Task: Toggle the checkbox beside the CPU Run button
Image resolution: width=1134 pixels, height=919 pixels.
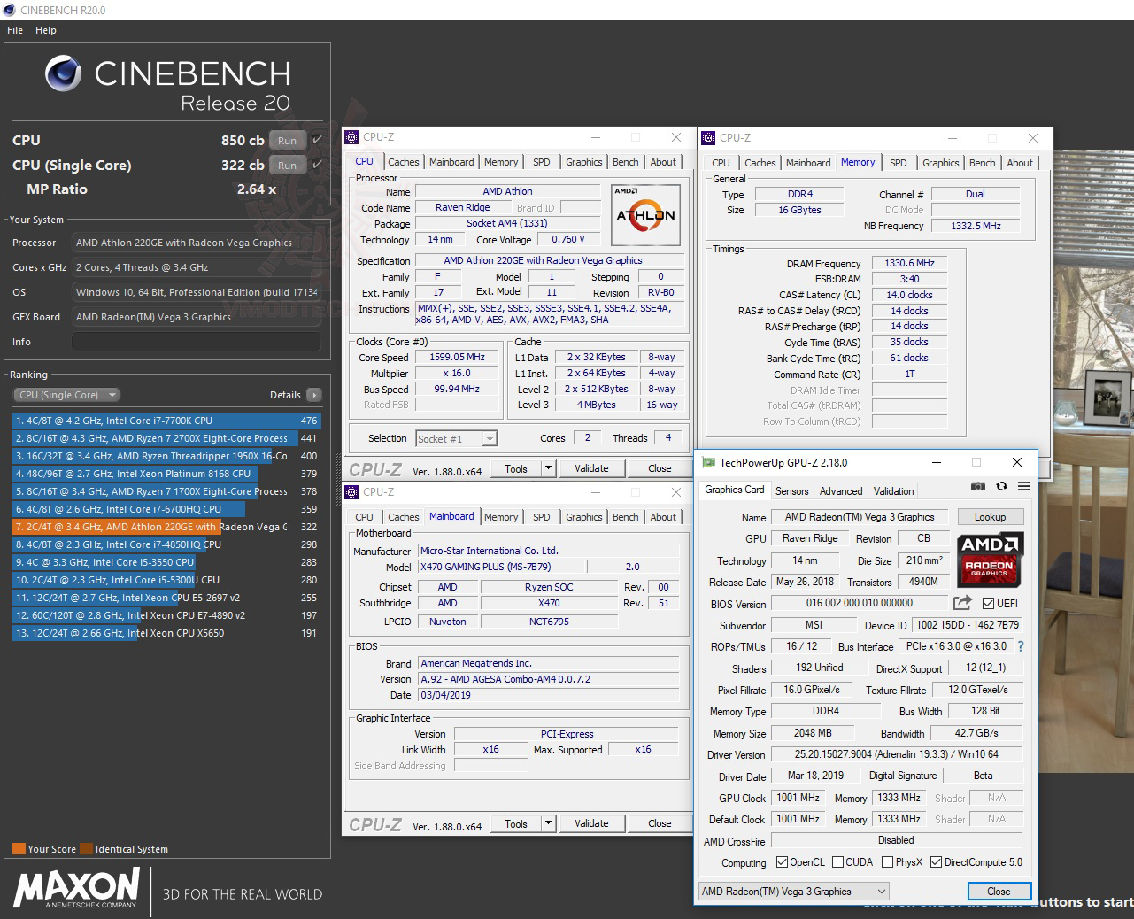Action: pyautogui.click(x=318, y=140)
